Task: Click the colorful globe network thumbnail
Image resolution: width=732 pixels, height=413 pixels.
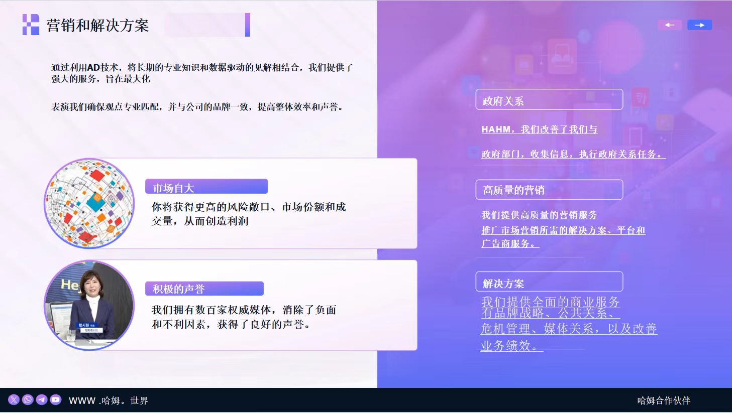Action: (89, 203)
